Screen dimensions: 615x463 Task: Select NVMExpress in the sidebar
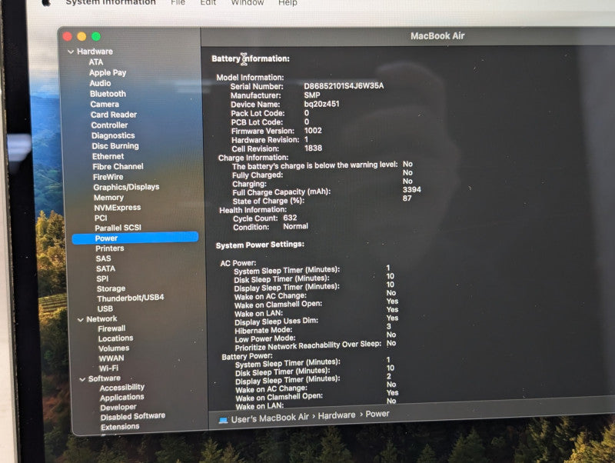(118, 208)
